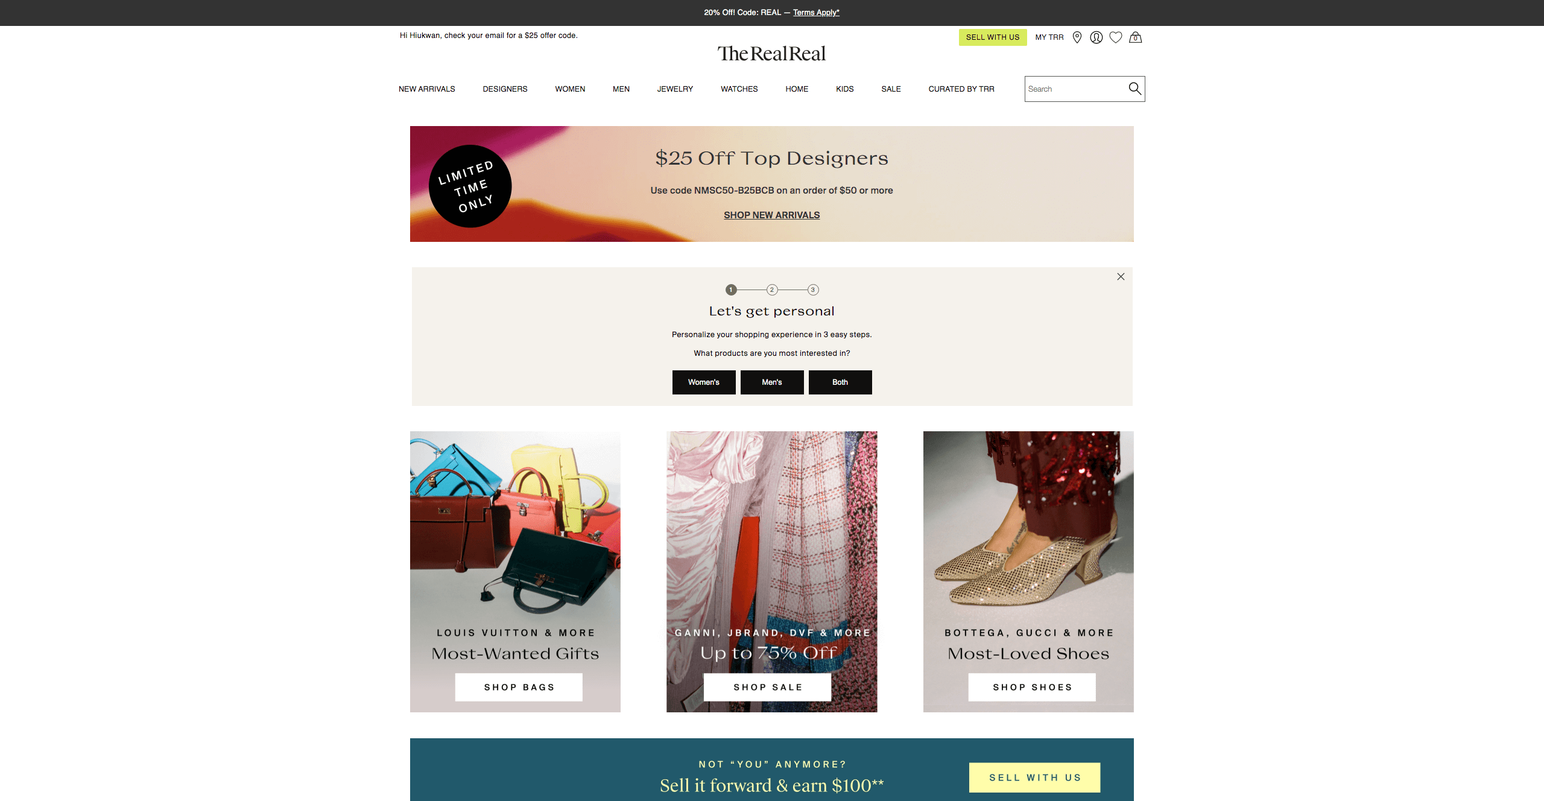Image resolution: width=1544 pixels, height=801 pixels.
Task: Click the Terms Apply link
Action: [816, 13]
